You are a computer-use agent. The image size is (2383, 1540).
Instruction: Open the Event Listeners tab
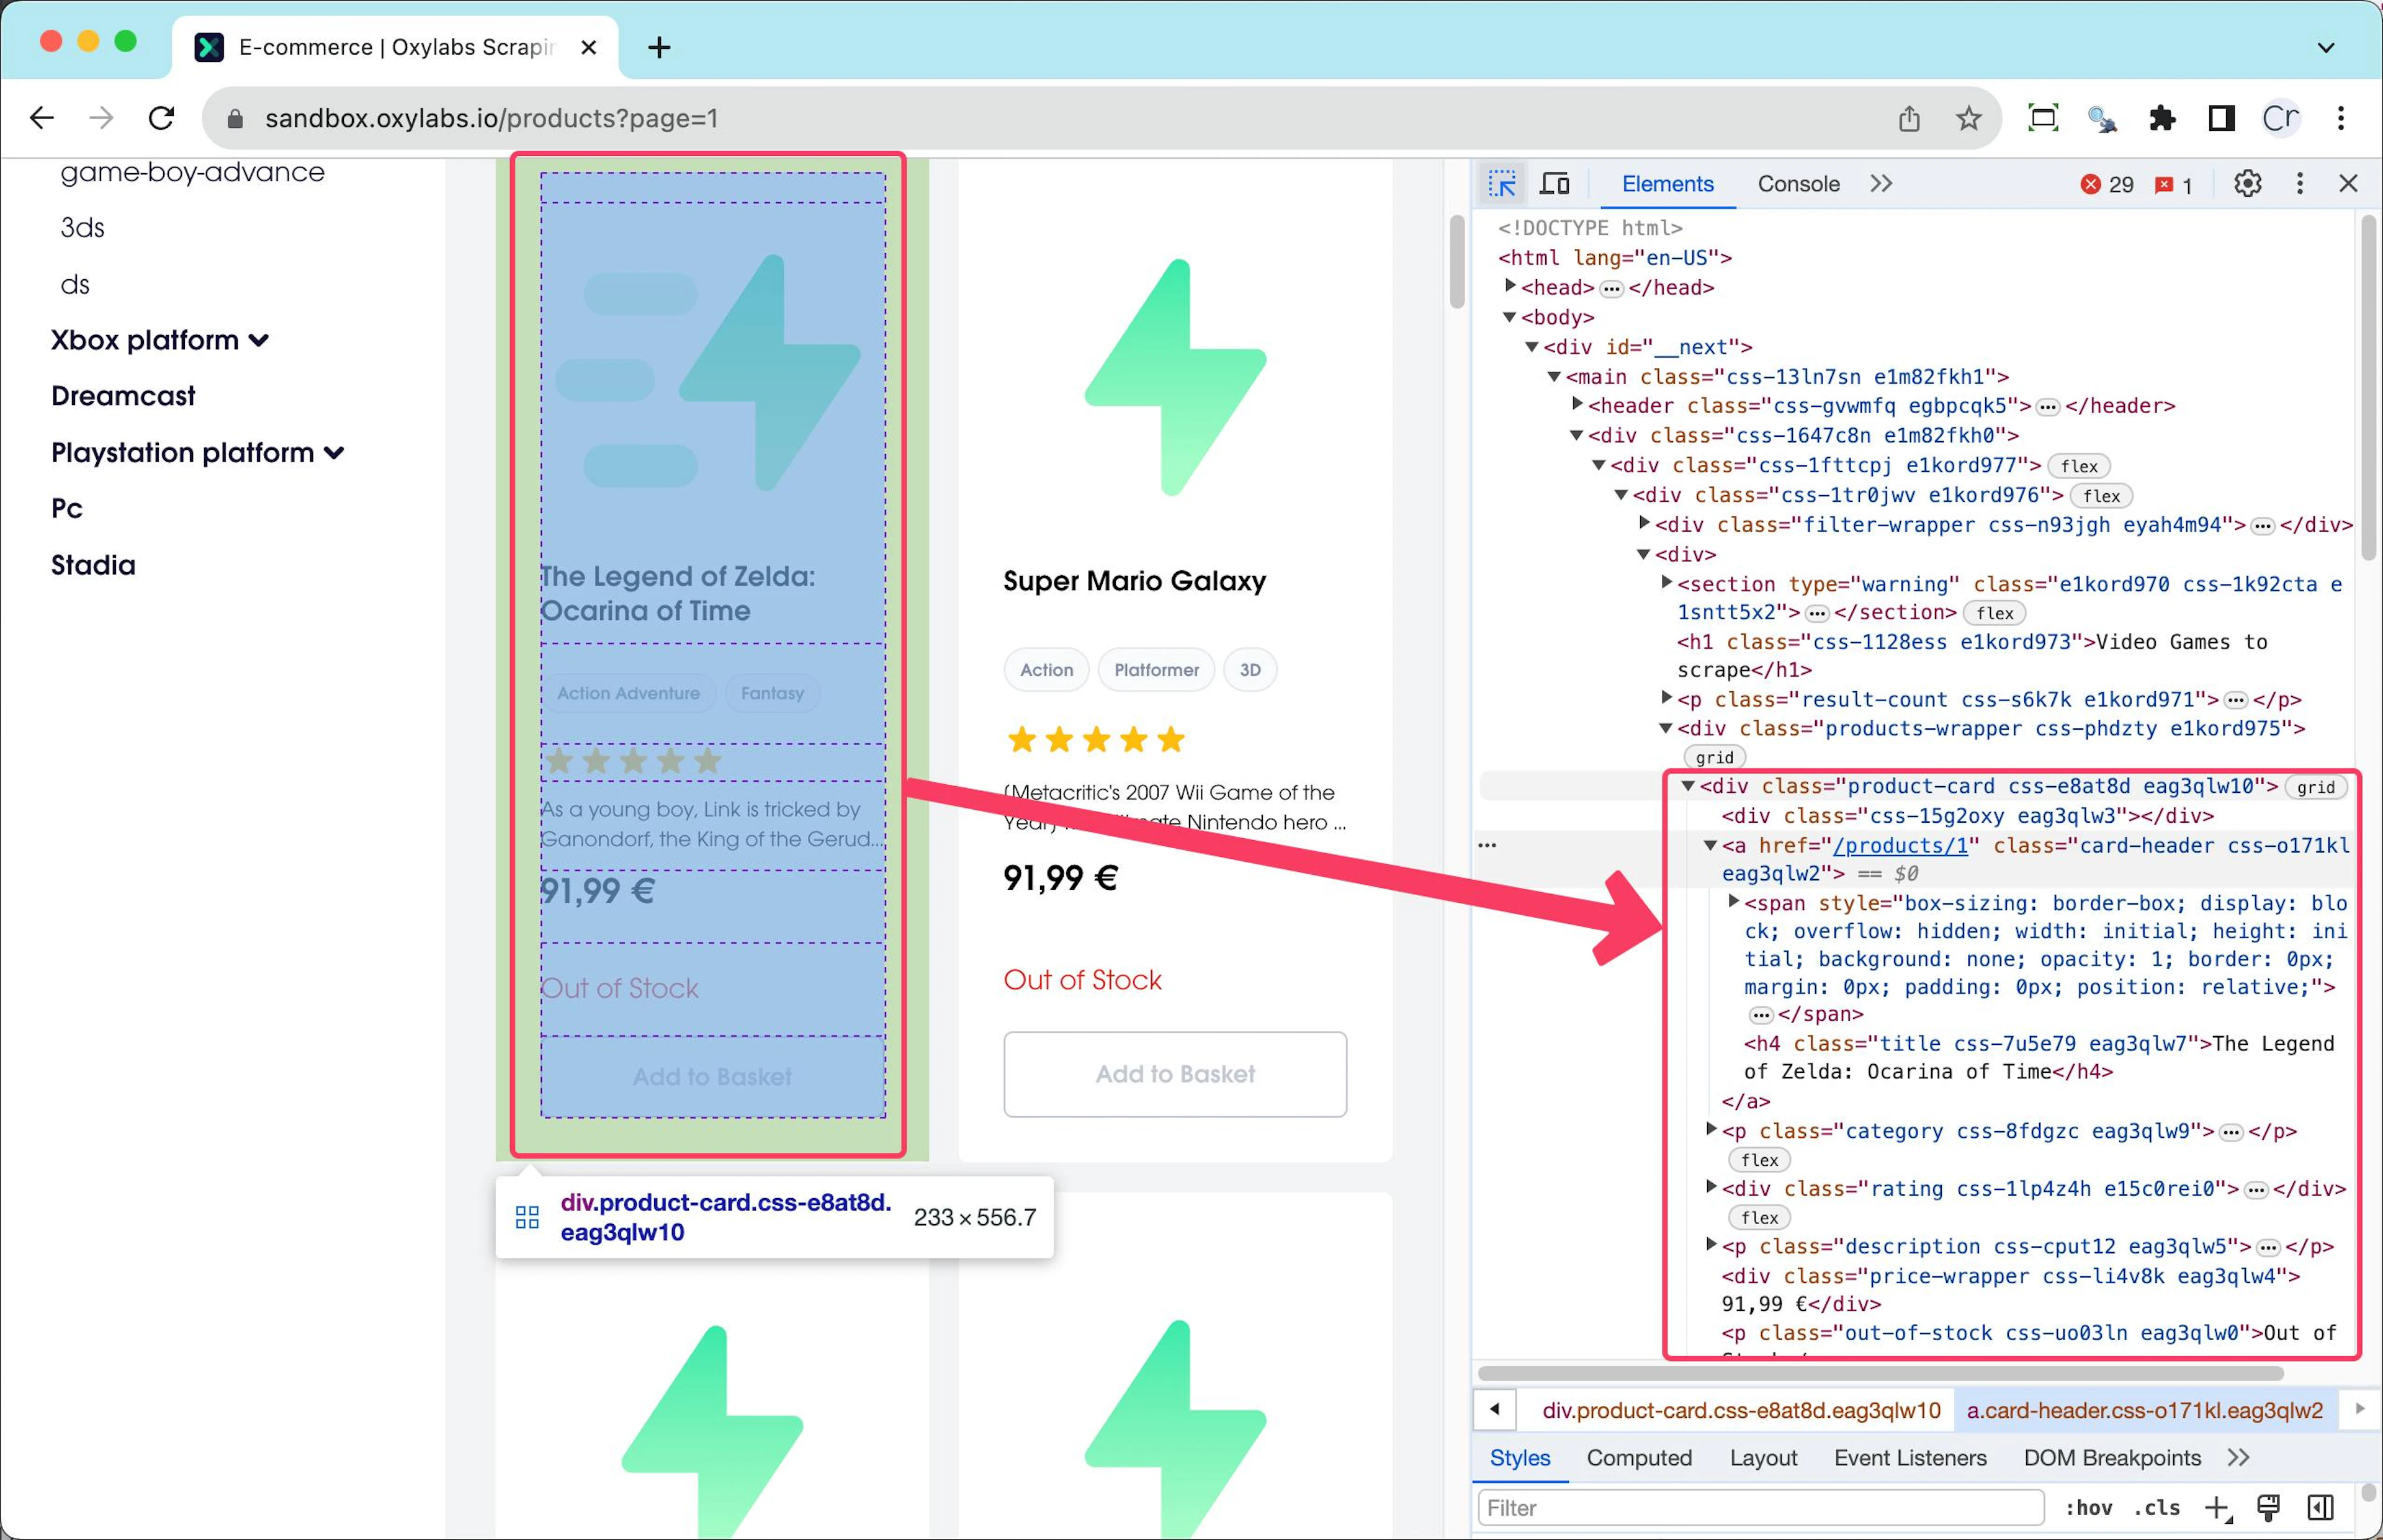pos(1910,1458)
